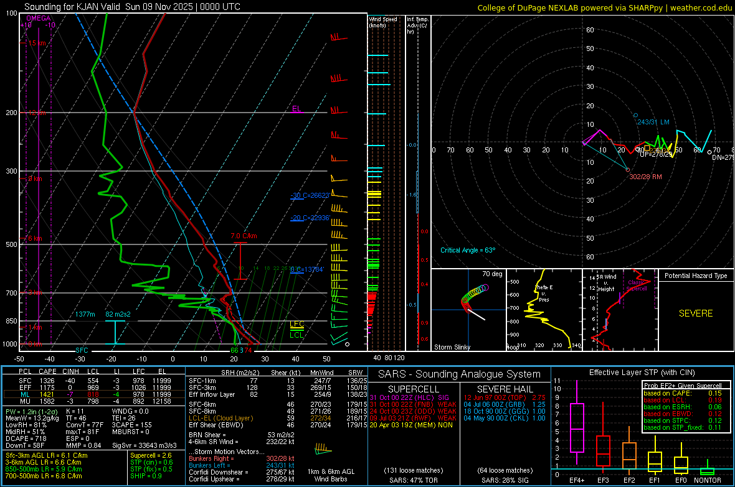
Task: Click the magenta EL label on skew-T
Action: click(296, 109)
